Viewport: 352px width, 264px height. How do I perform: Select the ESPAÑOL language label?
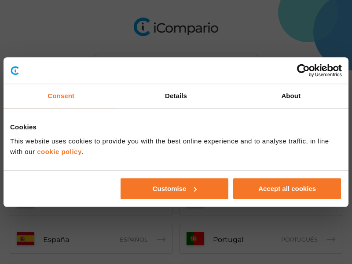133,240
